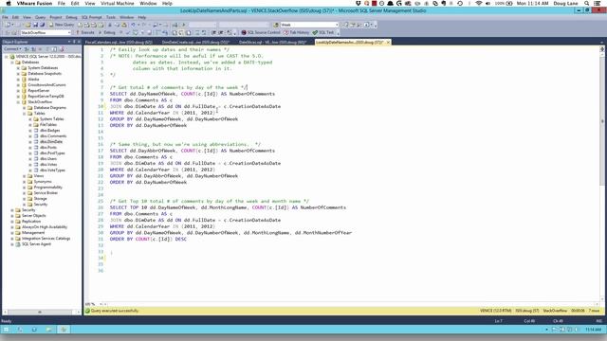Viewport: 607px width, 341px height.
Task: Open the Apple menu
Action: click(x=9, y=3)
